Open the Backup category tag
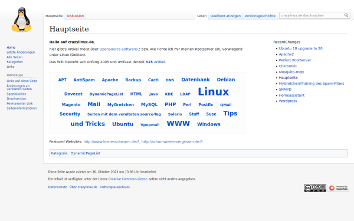Viewport: 354px width, 221px height. point(133,80)
